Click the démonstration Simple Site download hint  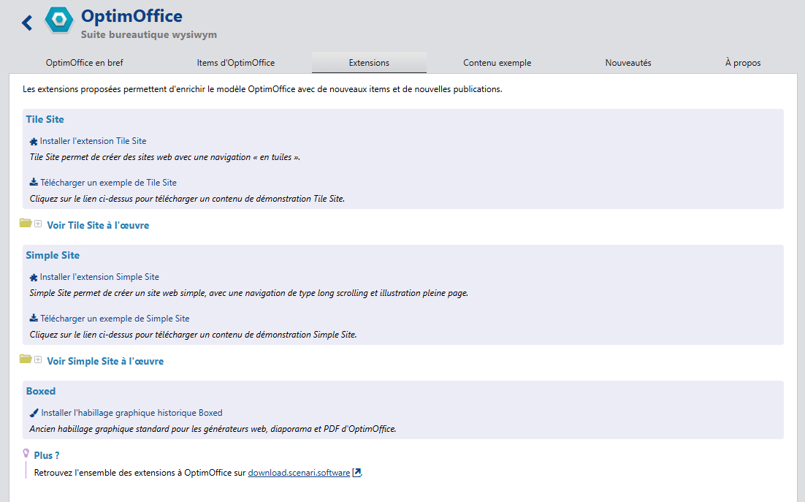point(193,335)
